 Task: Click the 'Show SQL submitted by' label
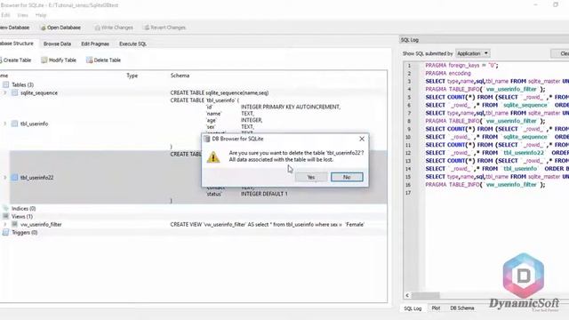428,53
